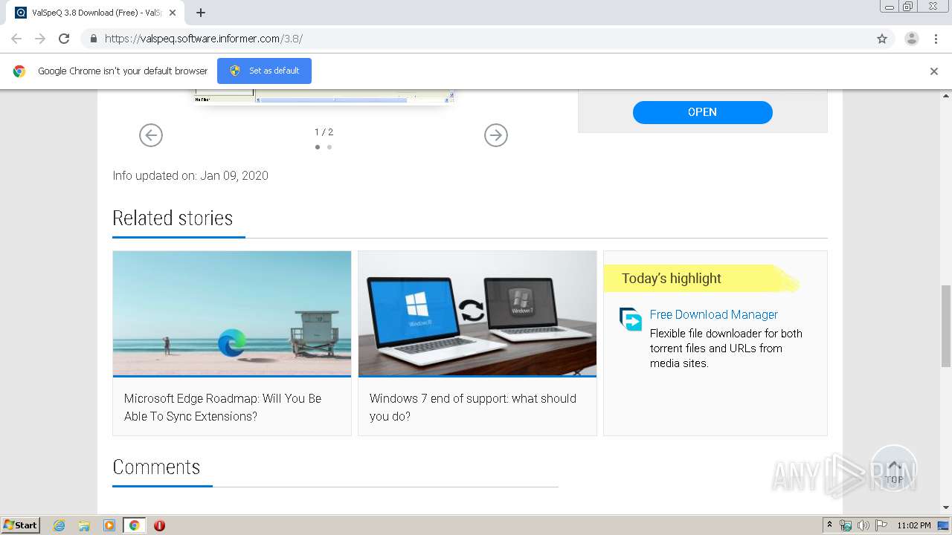Image resolution: width=952 pixels, height=535 pixels.
Task: Launch Internet Explorer from the taskbar
Action: point(59,525)
